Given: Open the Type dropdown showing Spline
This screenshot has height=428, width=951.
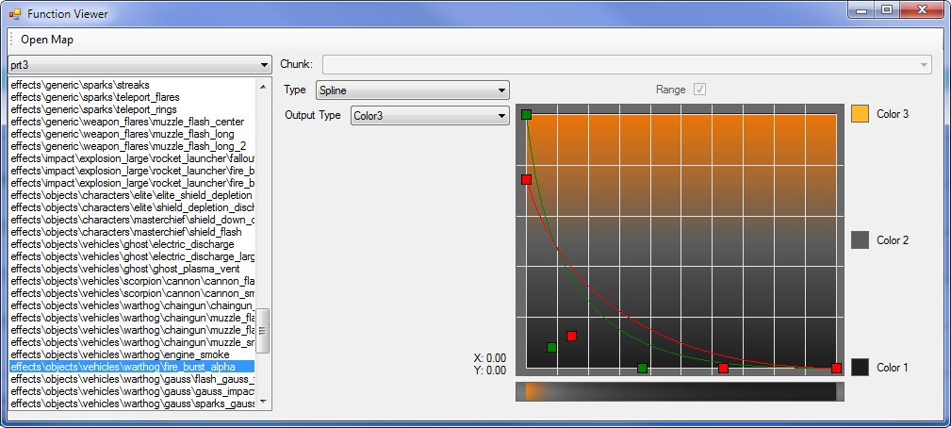Looking at the screenshot, I should pyautogui.click(x=412, y=91).
